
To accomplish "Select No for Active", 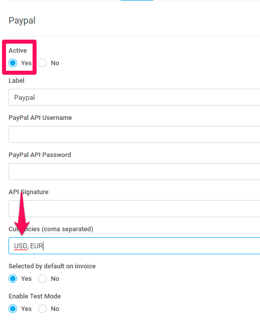I will 42,63.
